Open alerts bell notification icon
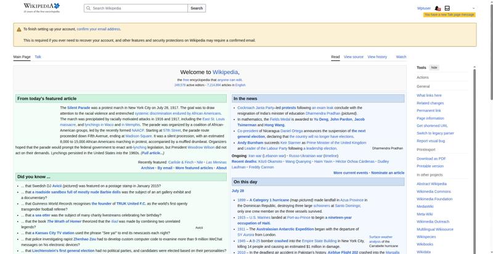This screenshot has width=493, height=254. tap(438, 9)
